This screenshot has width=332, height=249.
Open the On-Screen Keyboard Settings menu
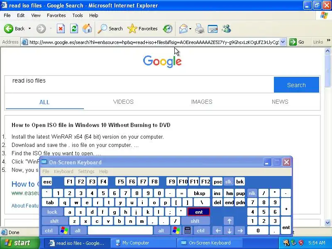[x=86, y=171]
